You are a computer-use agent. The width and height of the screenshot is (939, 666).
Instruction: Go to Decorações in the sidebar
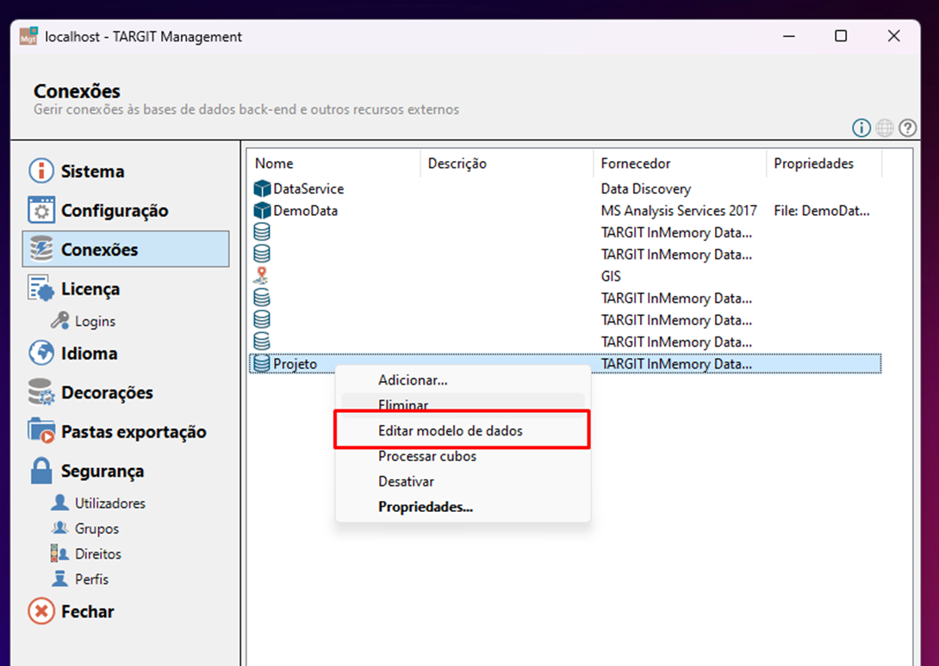tap(107, 392)
